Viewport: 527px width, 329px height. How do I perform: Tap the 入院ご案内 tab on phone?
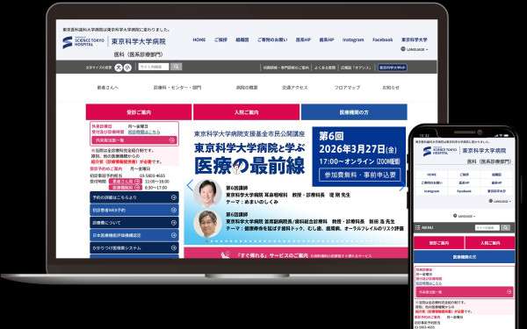490,243
